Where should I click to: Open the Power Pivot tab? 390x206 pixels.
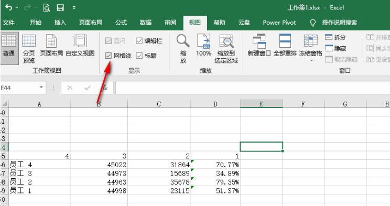279,23
